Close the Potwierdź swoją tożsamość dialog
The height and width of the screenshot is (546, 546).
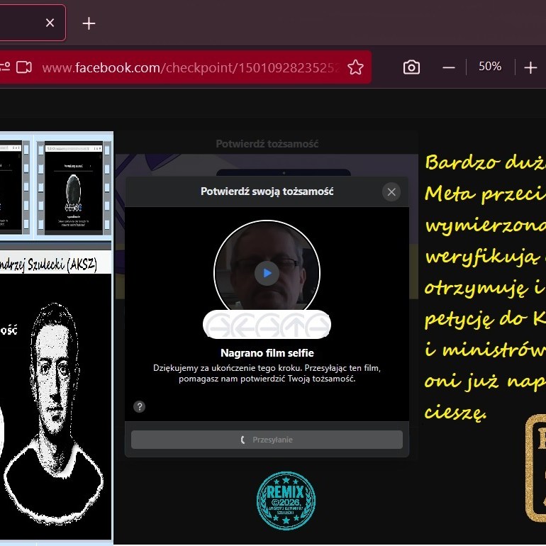pos(391,191)
